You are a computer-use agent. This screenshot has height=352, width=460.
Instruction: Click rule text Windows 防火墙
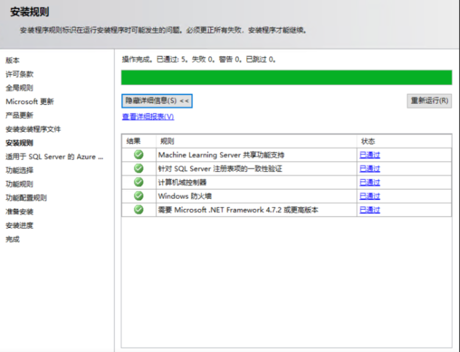(x=185, y=196)
